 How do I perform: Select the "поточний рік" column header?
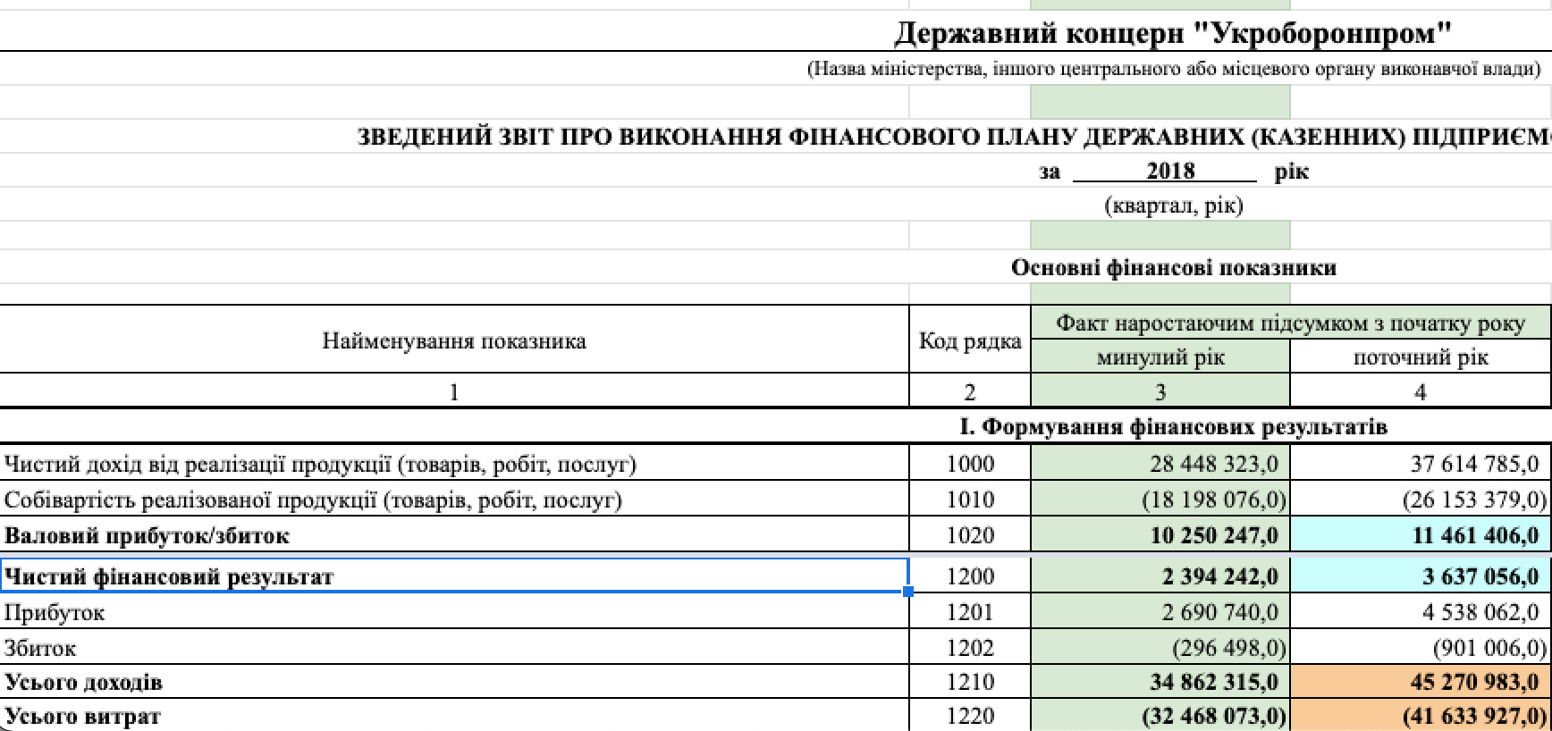1420,357
